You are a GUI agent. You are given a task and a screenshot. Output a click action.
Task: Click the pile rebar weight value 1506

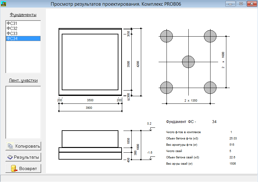pyautogui.click(x=232, y=164)
